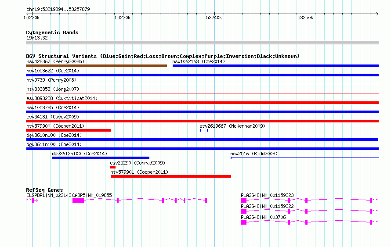Click the blue dgv3610n100 gain bar
Image resolution: width=391 pixels, height=247 pixels.
202,140
